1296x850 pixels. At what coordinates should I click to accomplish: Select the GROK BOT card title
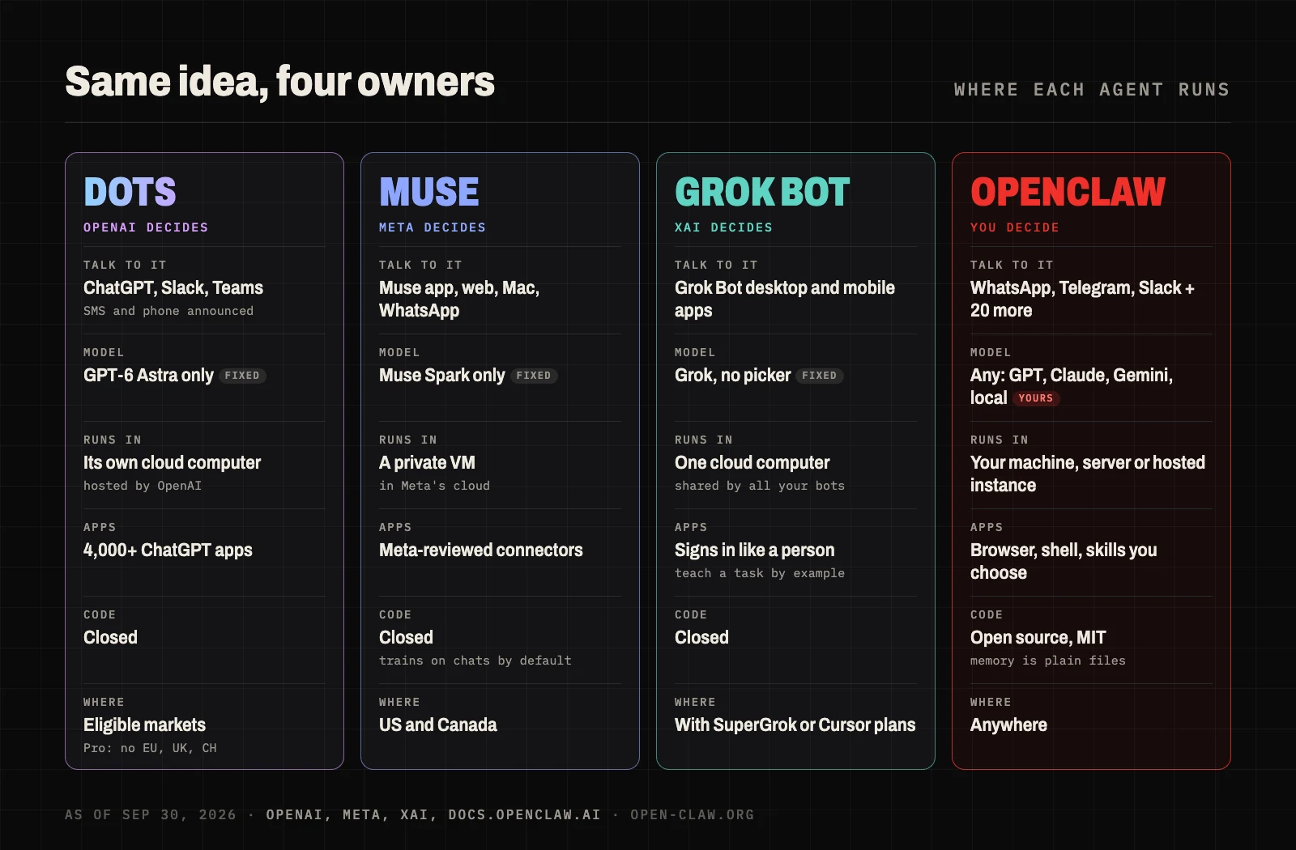(x=762, y=192)
